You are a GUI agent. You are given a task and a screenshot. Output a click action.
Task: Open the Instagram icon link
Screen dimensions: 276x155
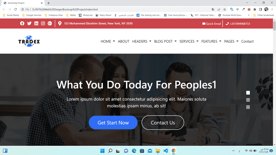(43, 23)
